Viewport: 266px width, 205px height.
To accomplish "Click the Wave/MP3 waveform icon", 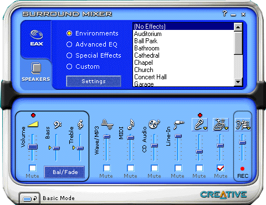I will point(107,124).
